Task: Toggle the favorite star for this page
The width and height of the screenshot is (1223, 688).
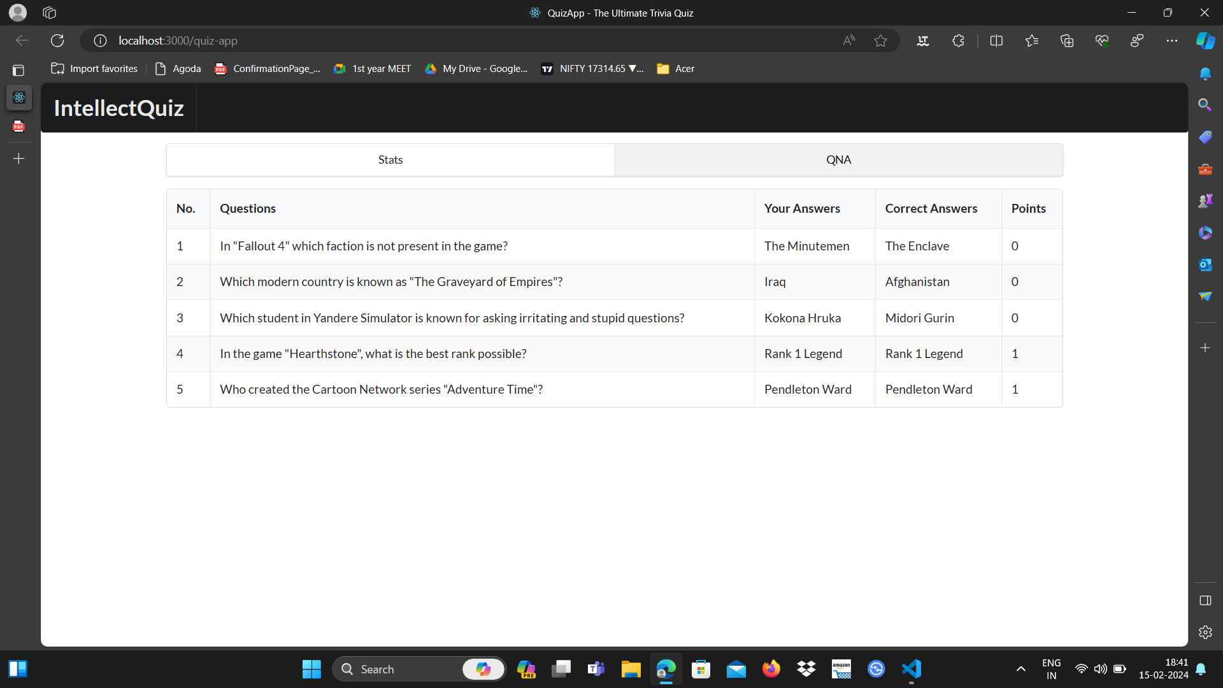Action: click(x=880, y=40)
